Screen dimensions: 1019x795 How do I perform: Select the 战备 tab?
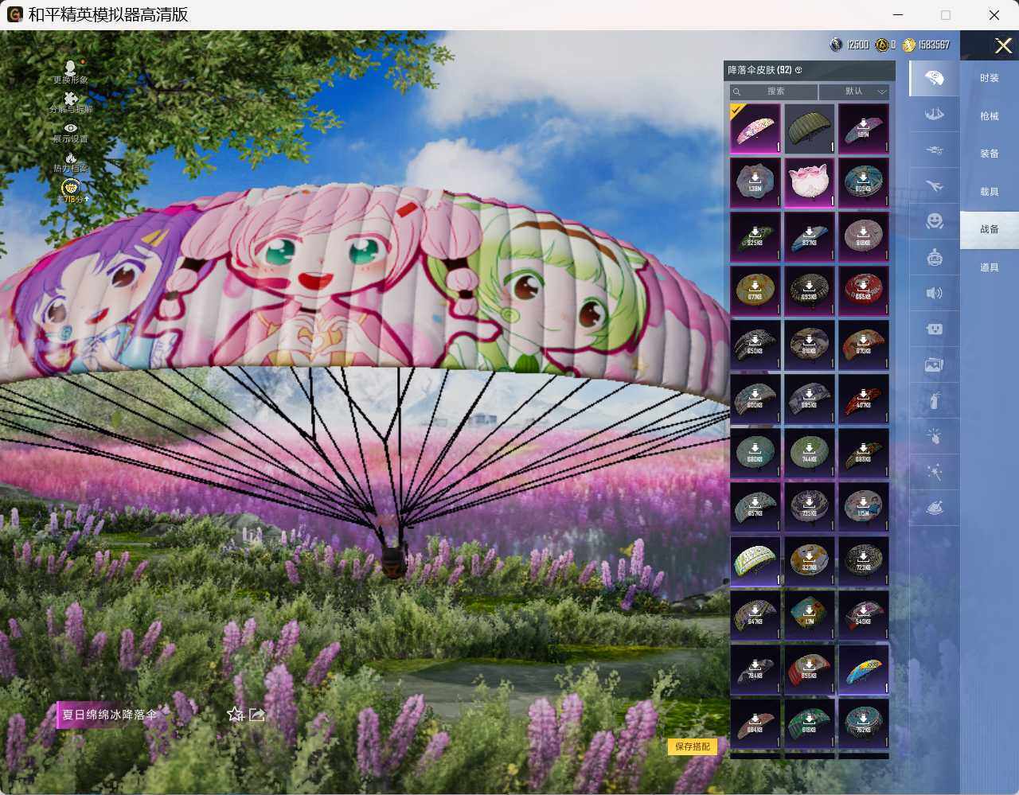pyautogui.click(x=990, y=229)
